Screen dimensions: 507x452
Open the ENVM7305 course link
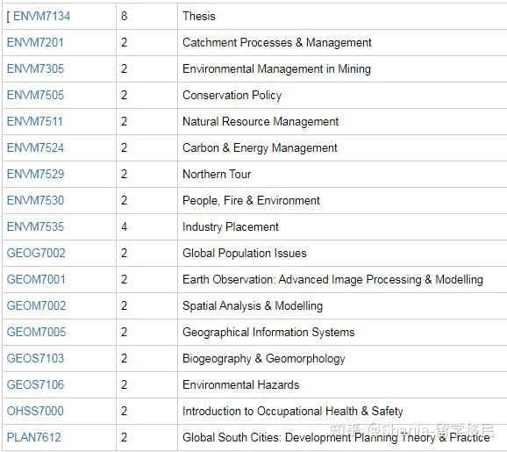point(36,68)
